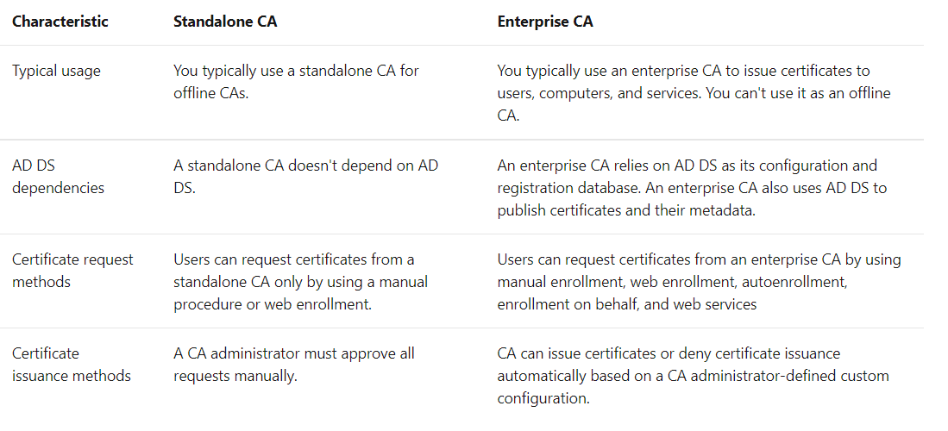The width and height of the screenshot is (948, 431).
Task: Click 'CA can issue certificates or deny' text
Action: coord(669,353)
